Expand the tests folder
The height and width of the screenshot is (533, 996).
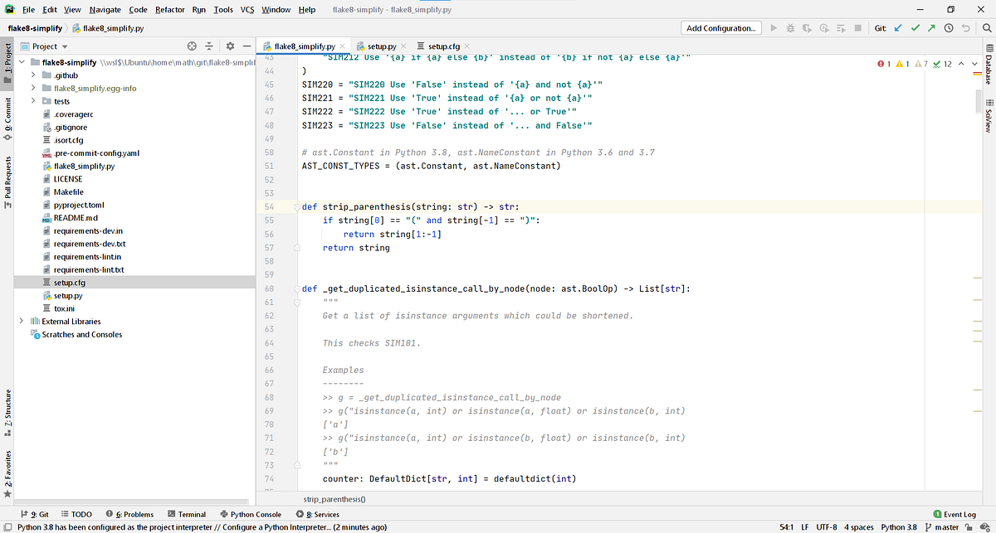pos(34,101)
